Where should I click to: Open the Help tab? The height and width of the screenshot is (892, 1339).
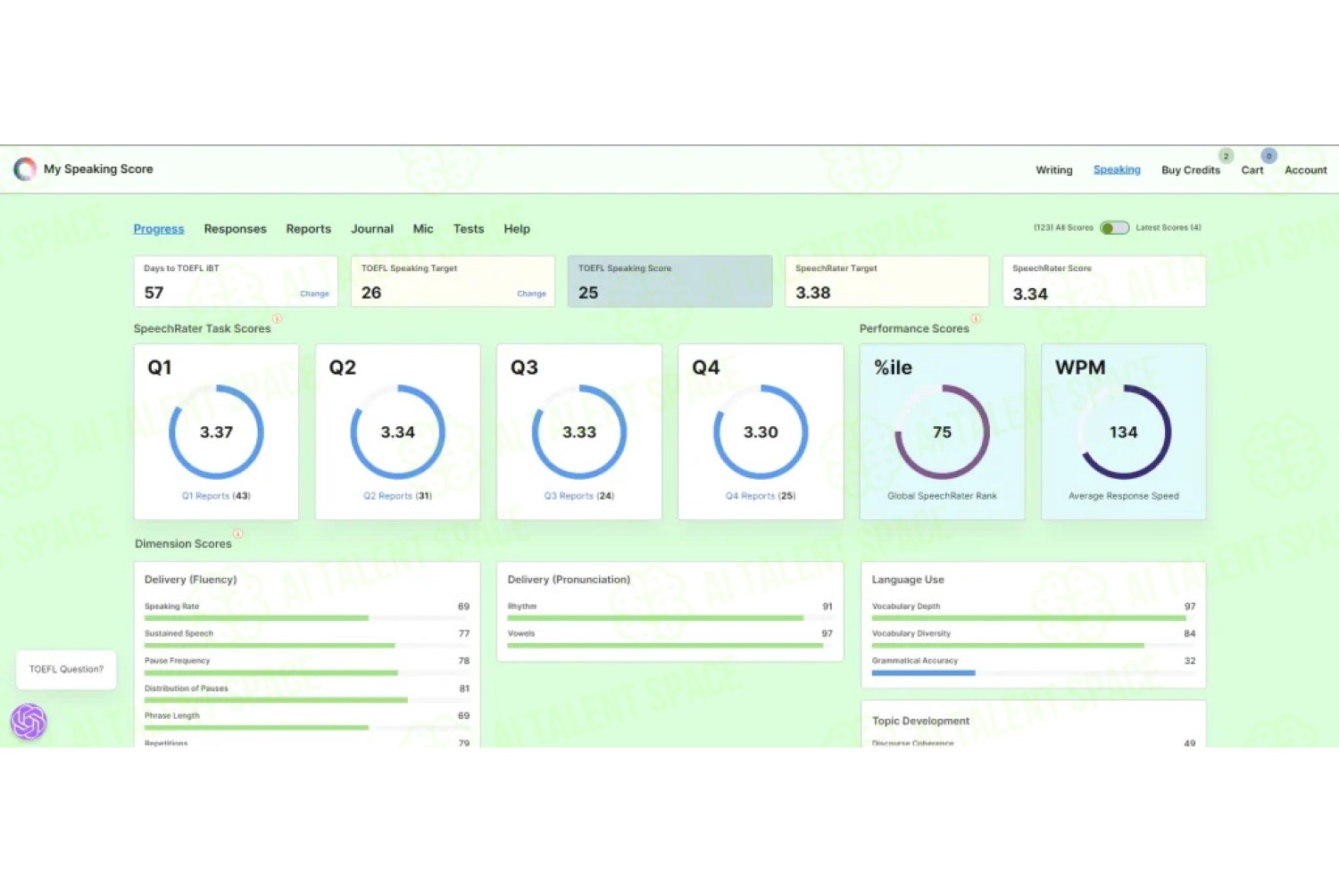[x=517, y=229]
